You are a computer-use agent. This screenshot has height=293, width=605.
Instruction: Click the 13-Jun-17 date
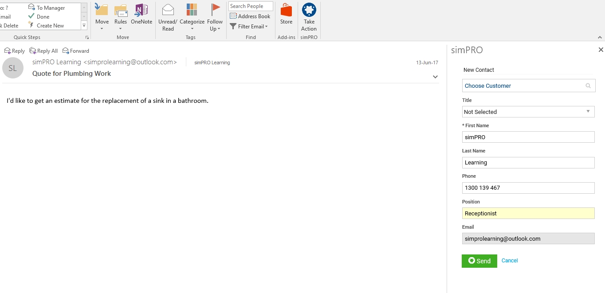[427, 63]
